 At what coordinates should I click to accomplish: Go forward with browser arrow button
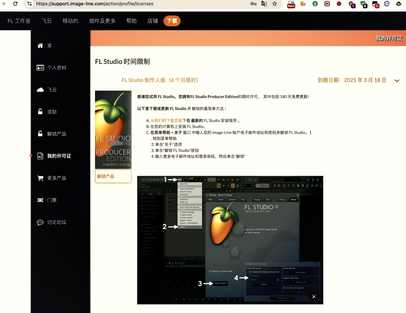pos(3,4)
